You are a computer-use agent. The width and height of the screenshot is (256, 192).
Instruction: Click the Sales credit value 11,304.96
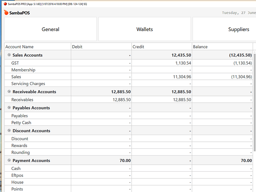point(182,77)
